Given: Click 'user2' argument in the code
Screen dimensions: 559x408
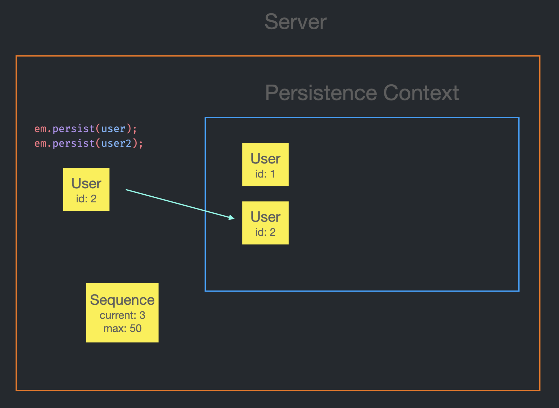Looking at the screenshot, I should pos(116,143).
